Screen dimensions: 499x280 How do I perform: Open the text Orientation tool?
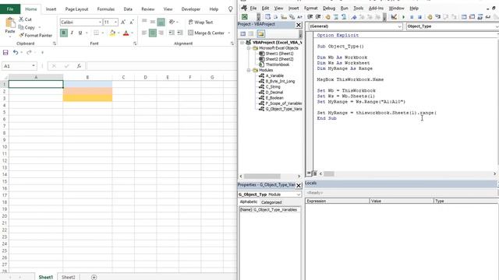[172, 22]
